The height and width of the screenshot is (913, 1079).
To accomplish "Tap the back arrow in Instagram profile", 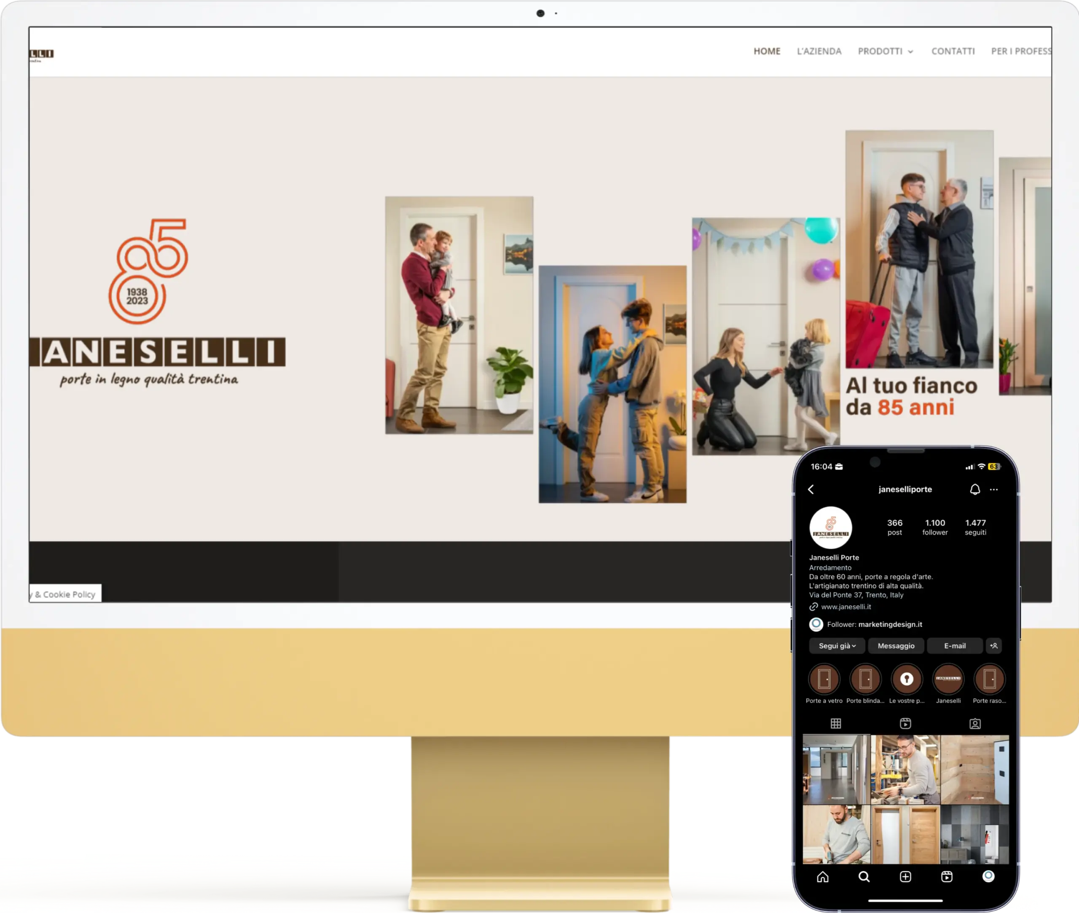I will [811, 489].
